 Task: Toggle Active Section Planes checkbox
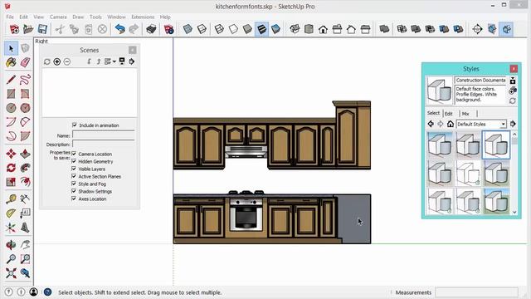coord(74,176)
